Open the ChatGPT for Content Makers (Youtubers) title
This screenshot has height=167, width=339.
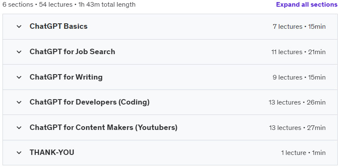coord(103,127)
